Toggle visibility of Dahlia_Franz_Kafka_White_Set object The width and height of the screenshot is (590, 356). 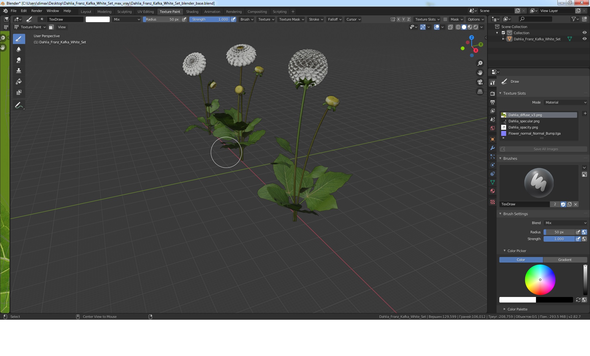coord(584,39)
